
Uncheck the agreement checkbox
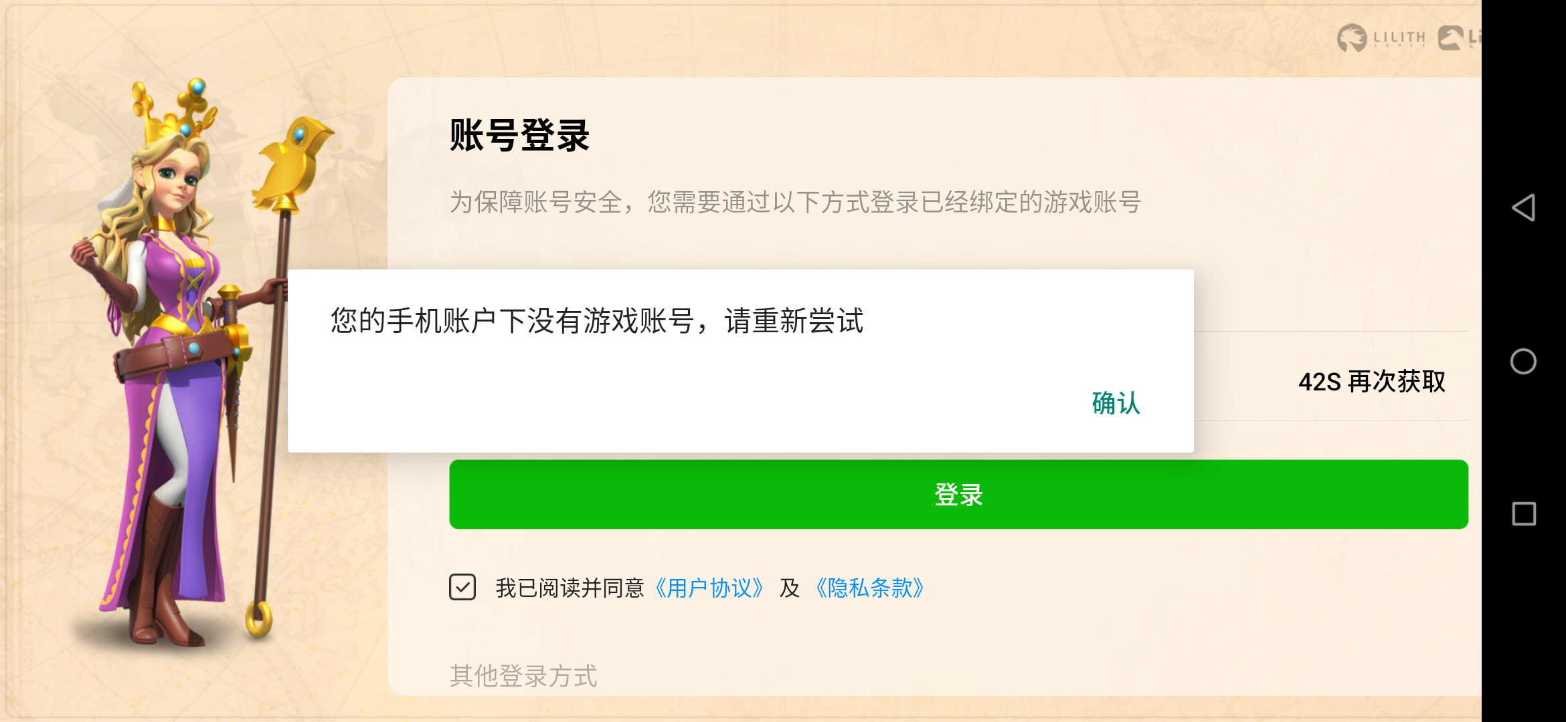(x=462, y=587)
